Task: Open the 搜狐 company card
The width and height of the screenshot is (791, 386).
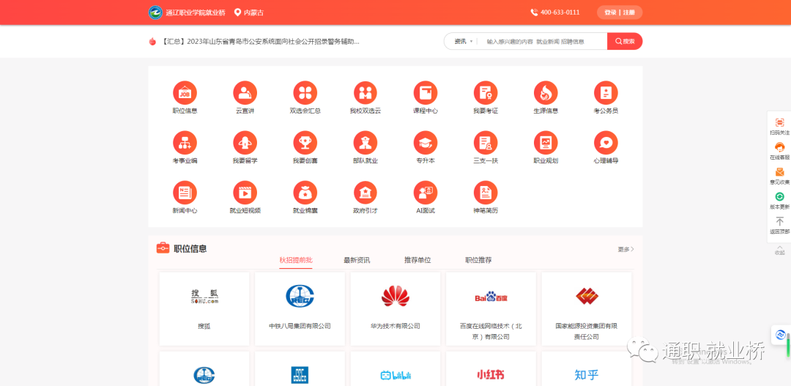Action: coord(204,309)
